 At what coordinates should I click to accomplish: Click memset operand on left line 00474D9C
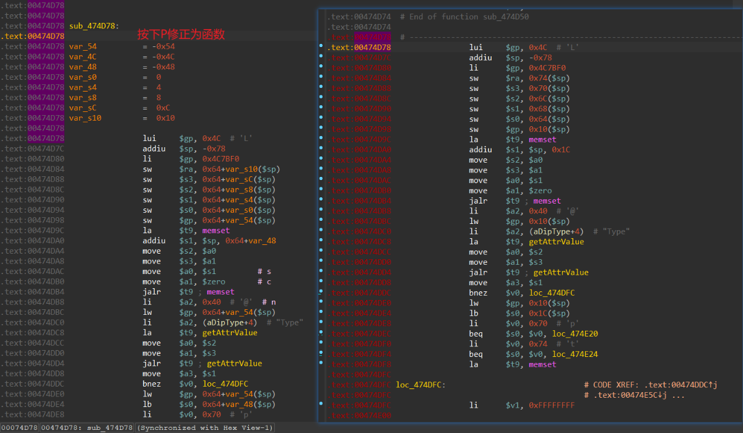pos(217,231)
